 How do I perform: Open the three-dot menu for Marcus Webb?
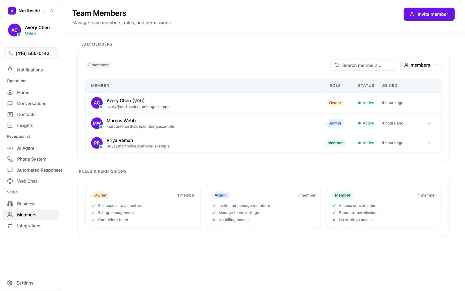[x=429, y=123]
